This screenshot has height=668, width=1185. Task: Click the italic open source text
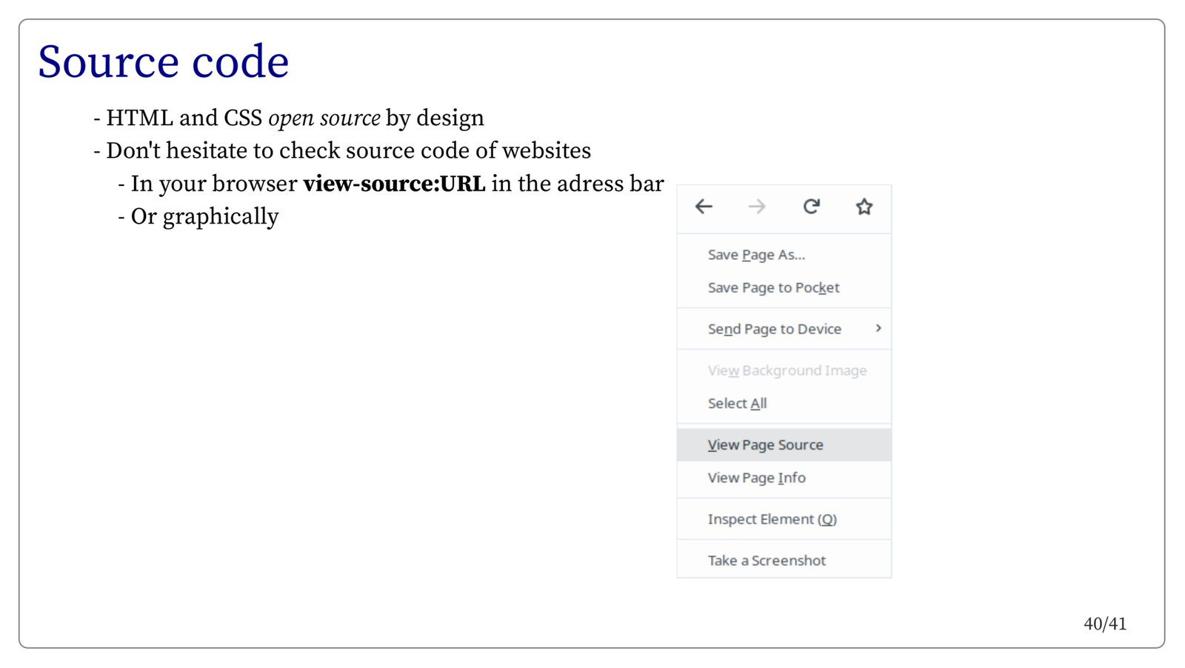(324, 118)
